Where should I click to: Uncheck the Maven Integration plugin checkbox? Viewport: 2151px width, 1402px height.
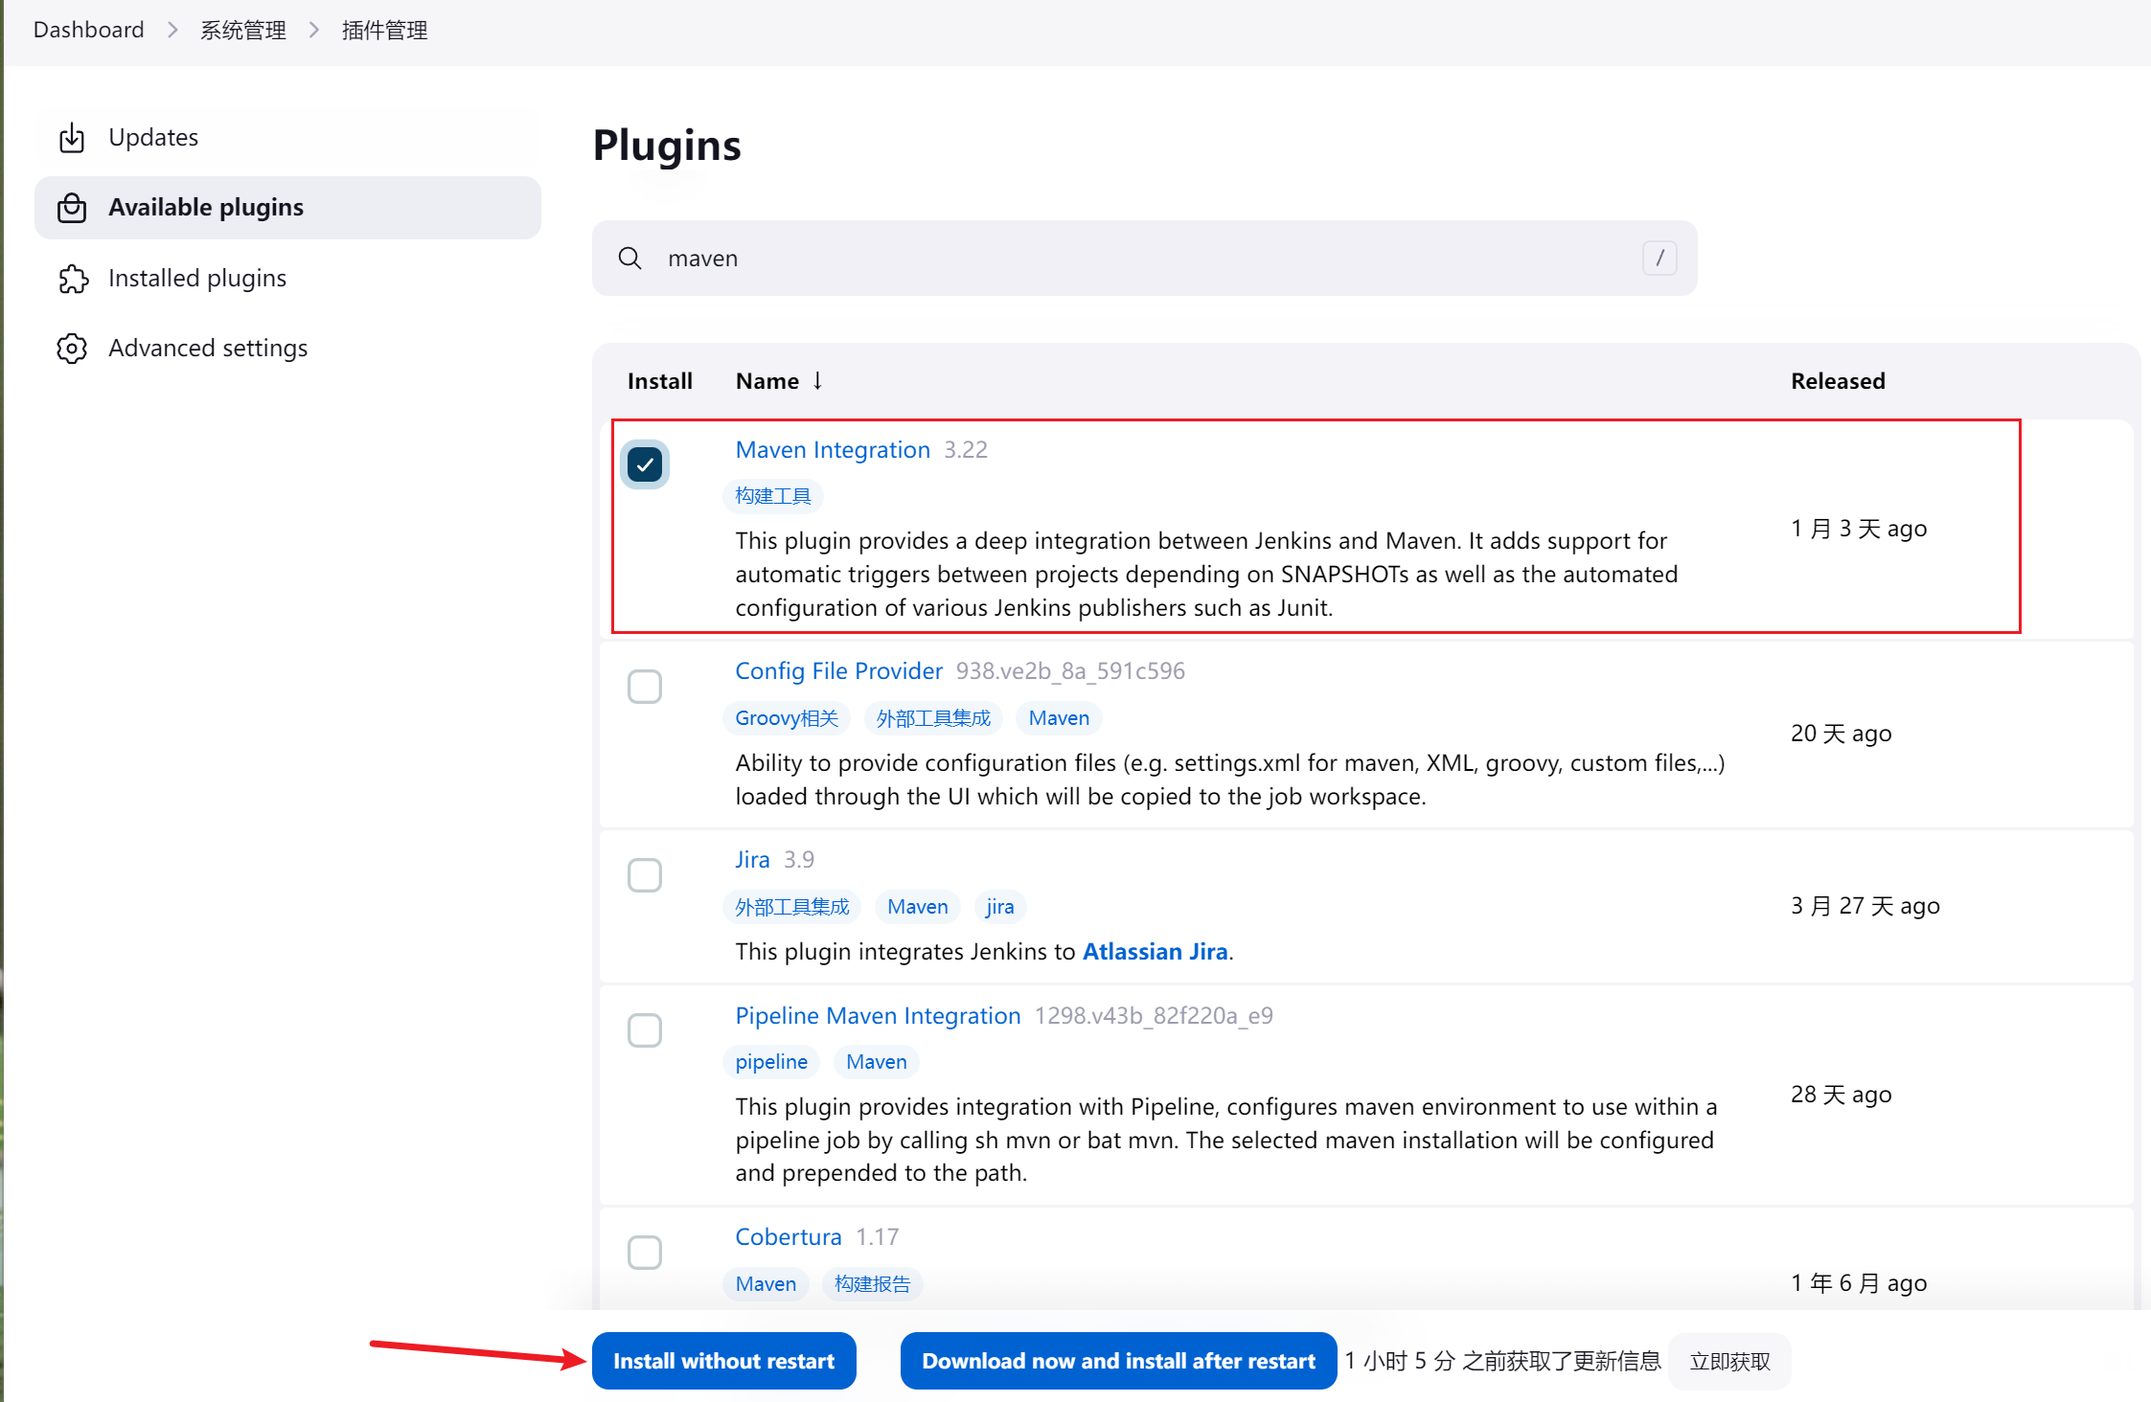point(645,464)
